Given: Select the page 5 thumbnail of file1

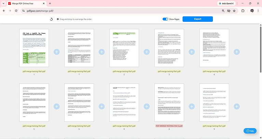Looking at the screenshot, I should coord(34,103).
